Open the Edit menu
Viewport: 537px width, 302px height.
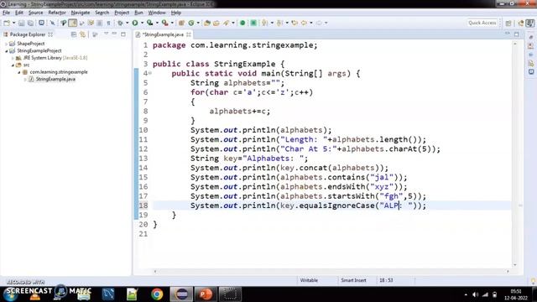tap(19, 13)
